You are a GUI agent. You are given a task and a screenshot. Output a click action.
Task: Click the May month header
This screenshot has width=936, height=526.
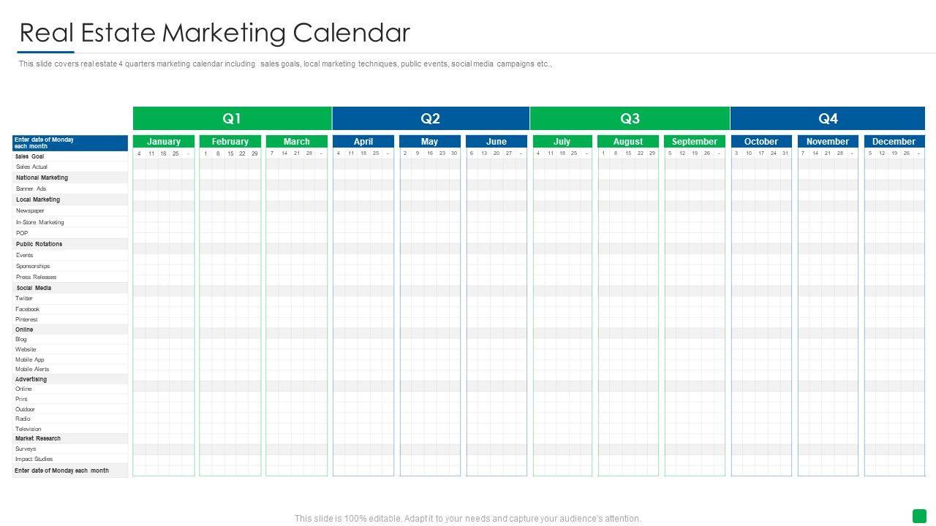430,142
